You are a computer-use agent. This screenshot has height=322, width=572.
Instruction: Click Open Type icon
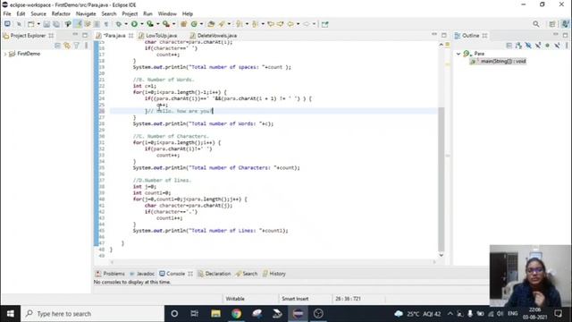tap(211, 24)
